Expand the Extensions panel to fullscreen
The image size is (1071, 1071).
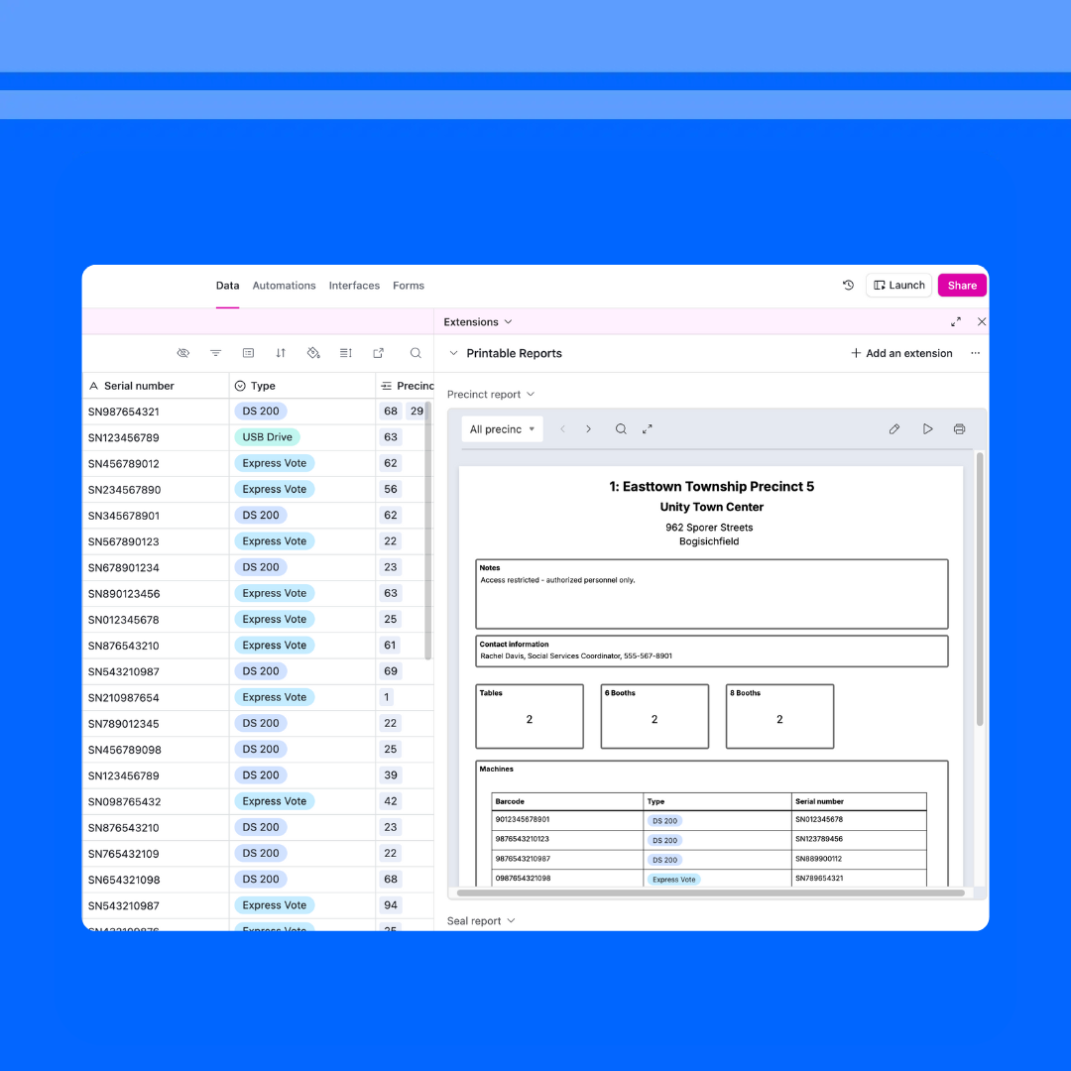tap(955, 321)
